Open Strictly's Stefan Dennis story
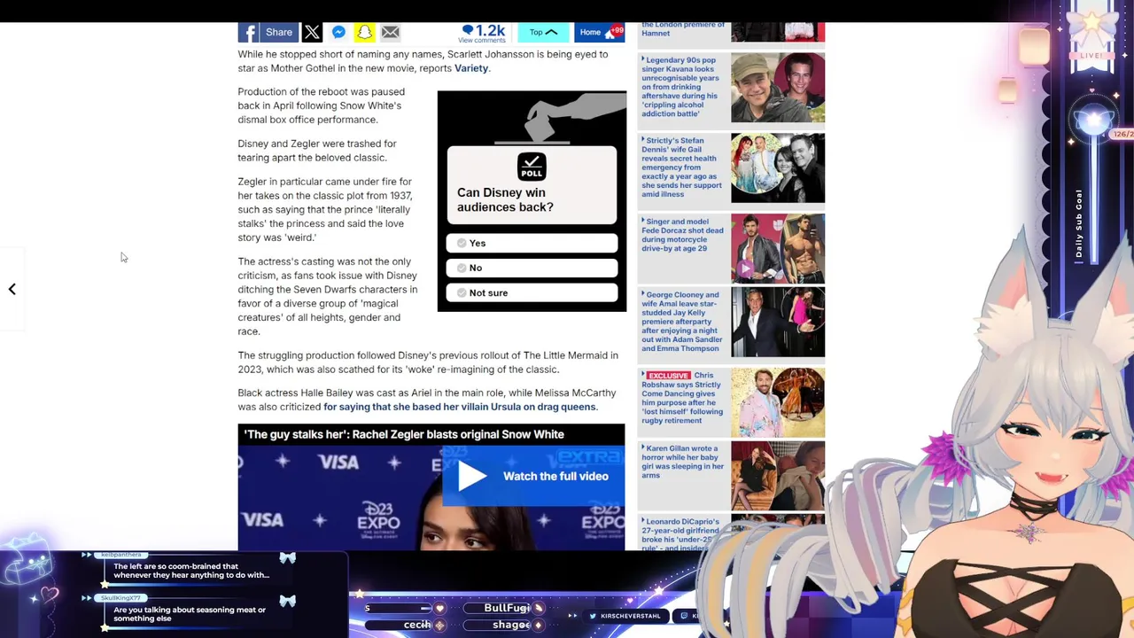 pos(681,167)
